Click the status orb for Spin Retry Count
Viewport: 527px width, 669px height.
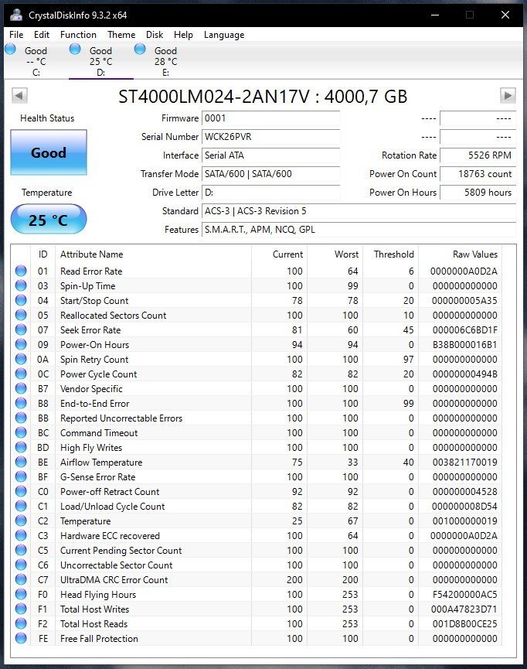[21, 359]
